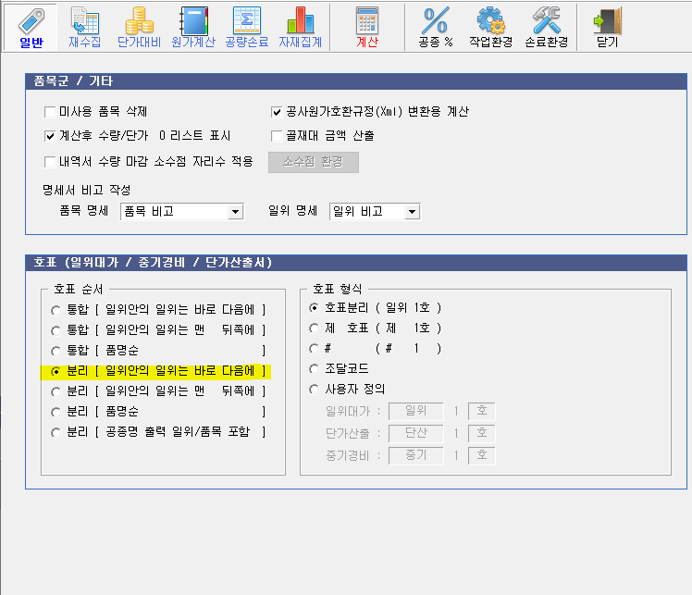
Task: Expand the 일위 비고 dropdown
Action: pos(412,212)
